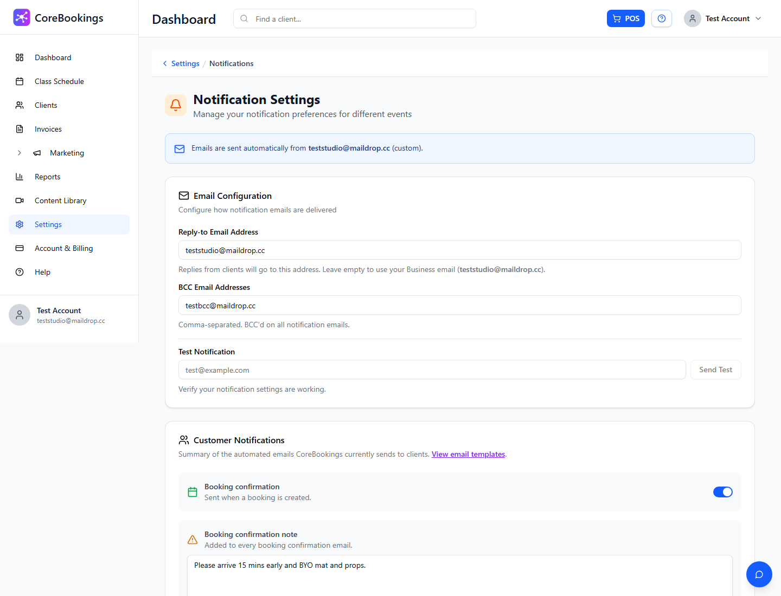Click the green calendar Booking confirmation icon
The height and width of the screenshot is (596, 781).
coord(193,492)
